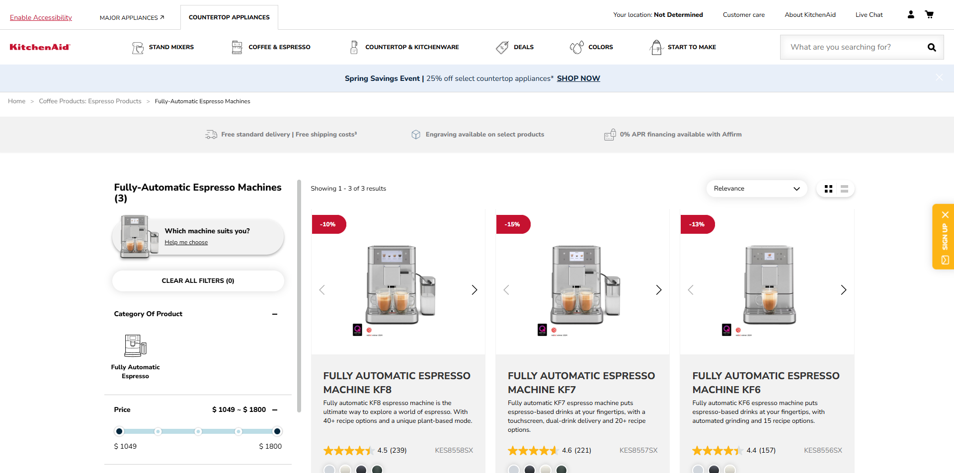Click the -15% discount badge on KF7
Image resolution: width=954 pixels, height=473 pixels.
coord(513,224)
